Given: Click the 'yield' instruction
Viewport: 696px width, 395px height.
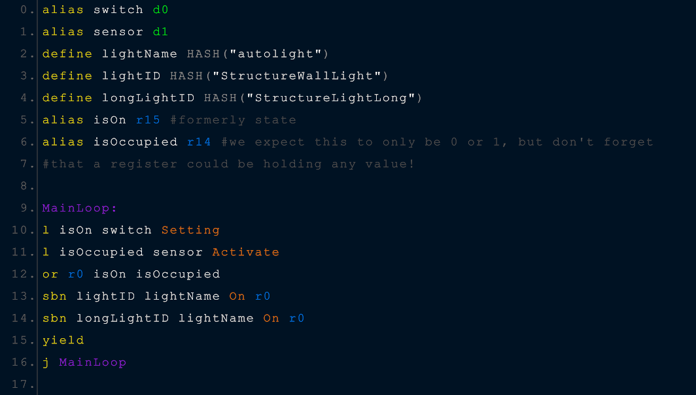Looking at the screenshot, I should click(63, 340).
